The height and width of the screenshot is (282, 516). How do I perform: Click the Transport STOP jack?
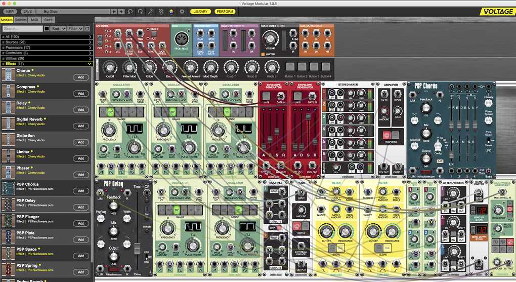pos(211,33)
